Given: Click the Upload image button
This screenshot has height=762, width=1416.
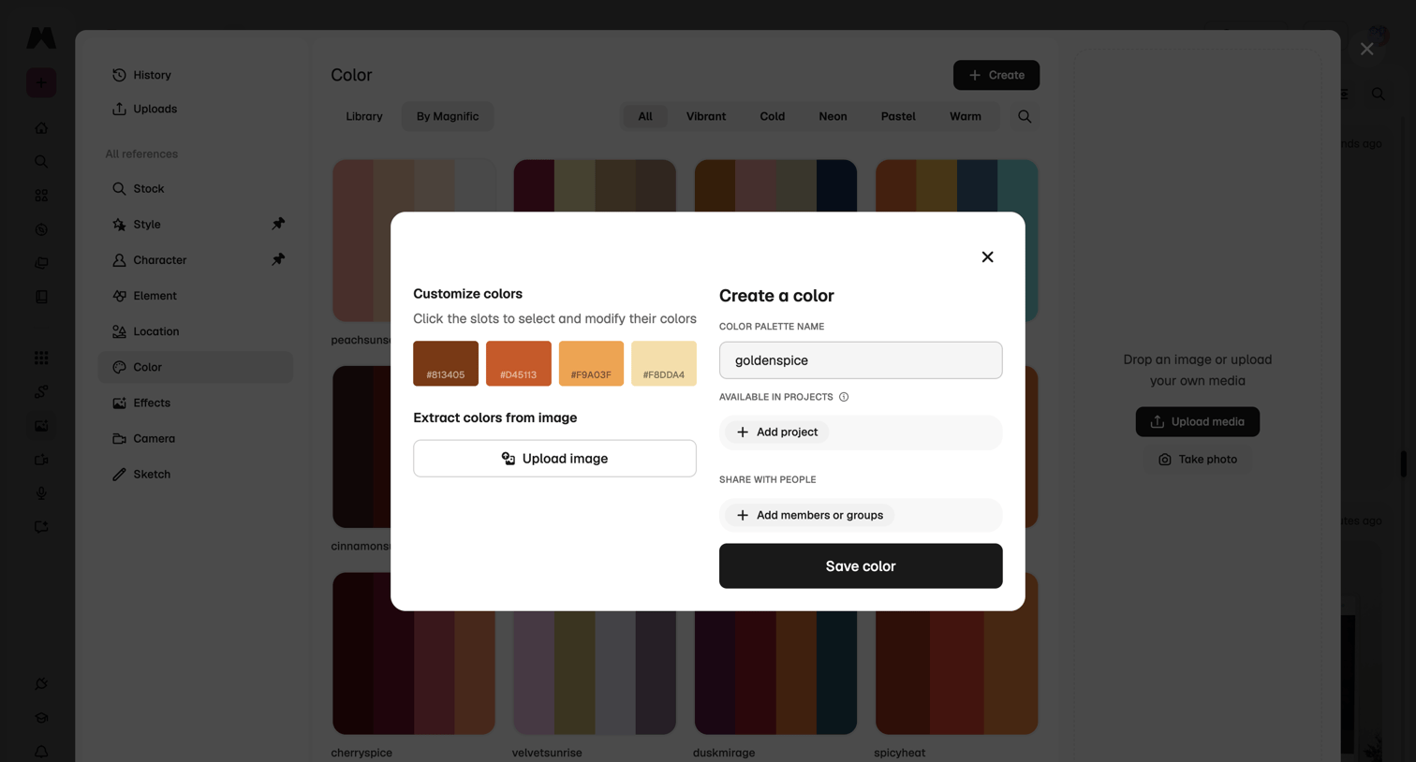Looking at the screenshot, I should click(554, 459).
